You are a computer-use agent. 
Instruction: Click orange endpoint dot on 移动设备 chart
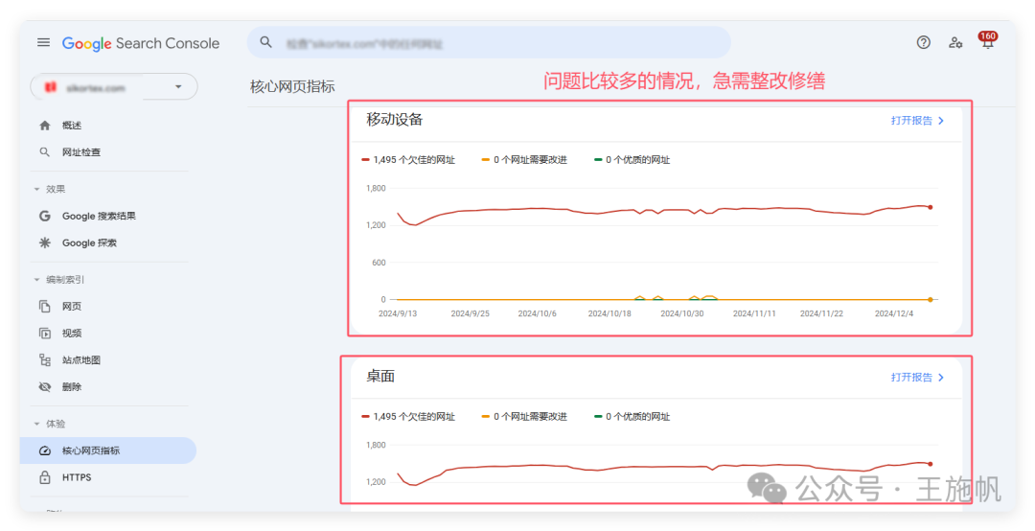(x=930, y=300)
